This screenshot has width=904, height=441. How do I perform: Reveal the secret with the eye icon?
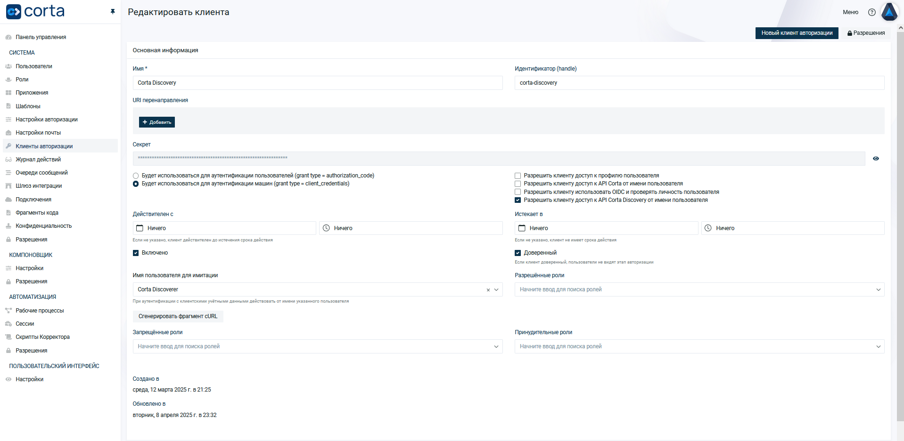[876, 159]
